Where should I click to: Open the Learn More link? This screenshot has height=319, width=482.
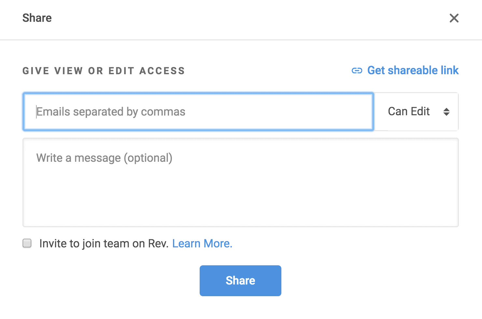(202, 243)
